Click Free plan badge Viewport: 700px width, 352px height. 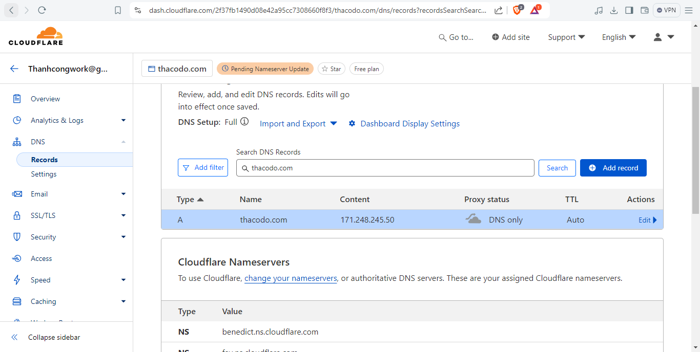[366, 69]
